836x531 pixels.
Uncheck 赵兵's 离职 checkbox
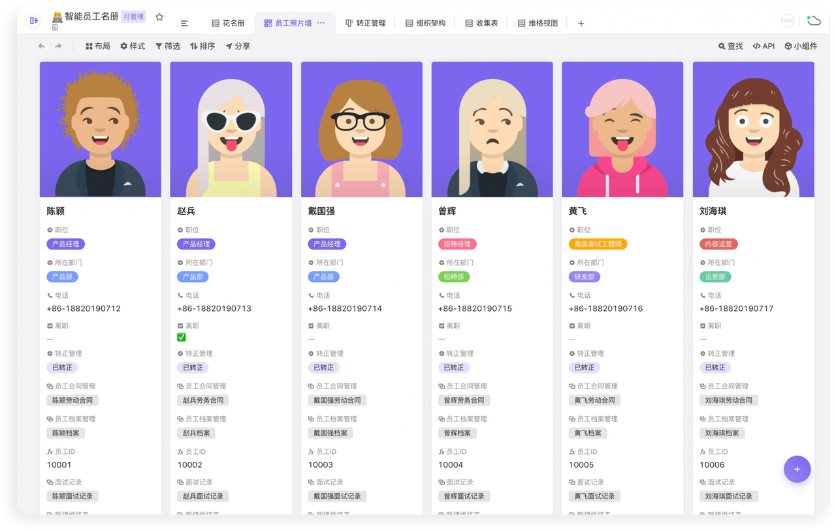point(181,337)
